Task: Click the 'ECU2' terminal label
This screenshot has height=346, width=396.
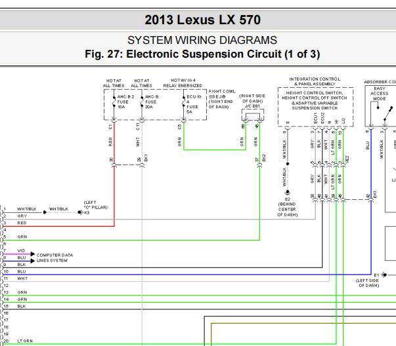Action: point(322,118)
